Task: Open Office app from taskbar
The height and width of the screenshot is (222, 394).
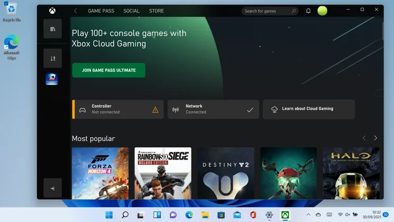Action: pos(253,215)
